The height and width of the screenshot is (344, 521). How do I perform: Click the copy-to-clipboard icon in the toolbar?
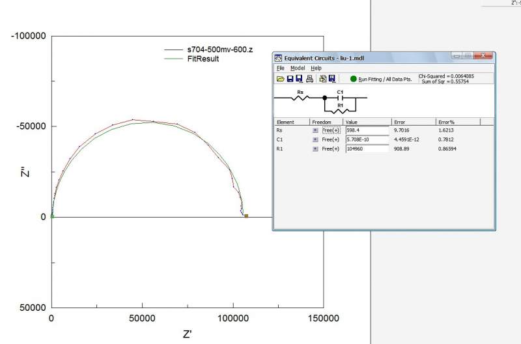[322, 79]
